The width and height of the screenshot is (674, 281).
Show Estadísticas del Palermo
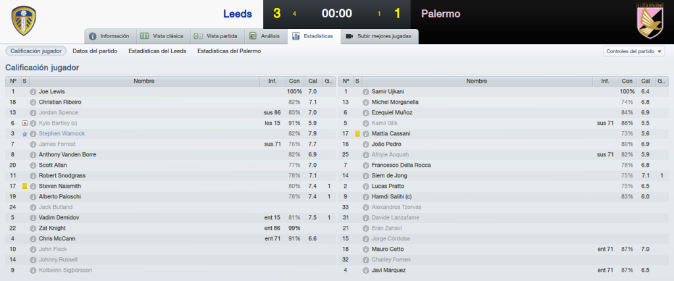tap(229, 51)
